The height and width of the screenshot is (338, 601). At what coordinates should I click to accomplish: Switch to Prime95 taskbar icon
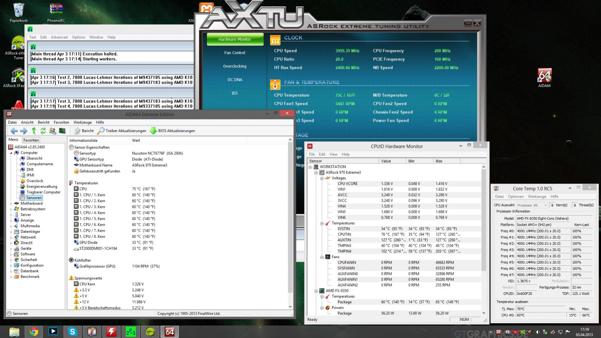click(131, 332)
